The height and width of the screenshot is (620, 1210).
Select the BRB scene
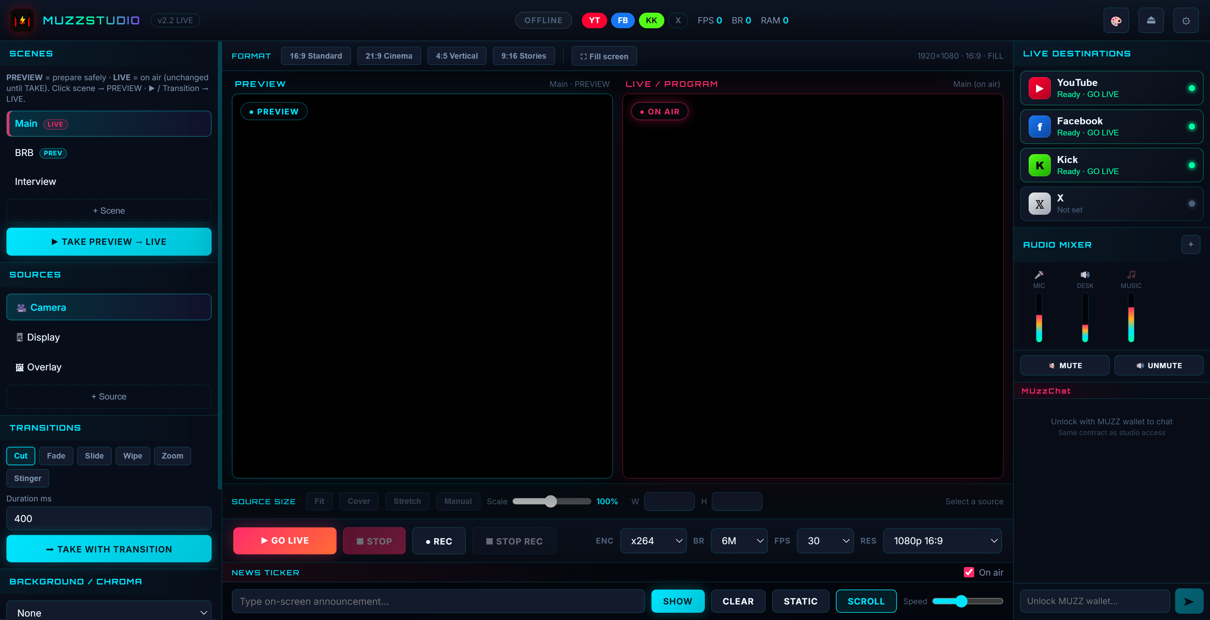pyautogui.click(x=109, y=153)
